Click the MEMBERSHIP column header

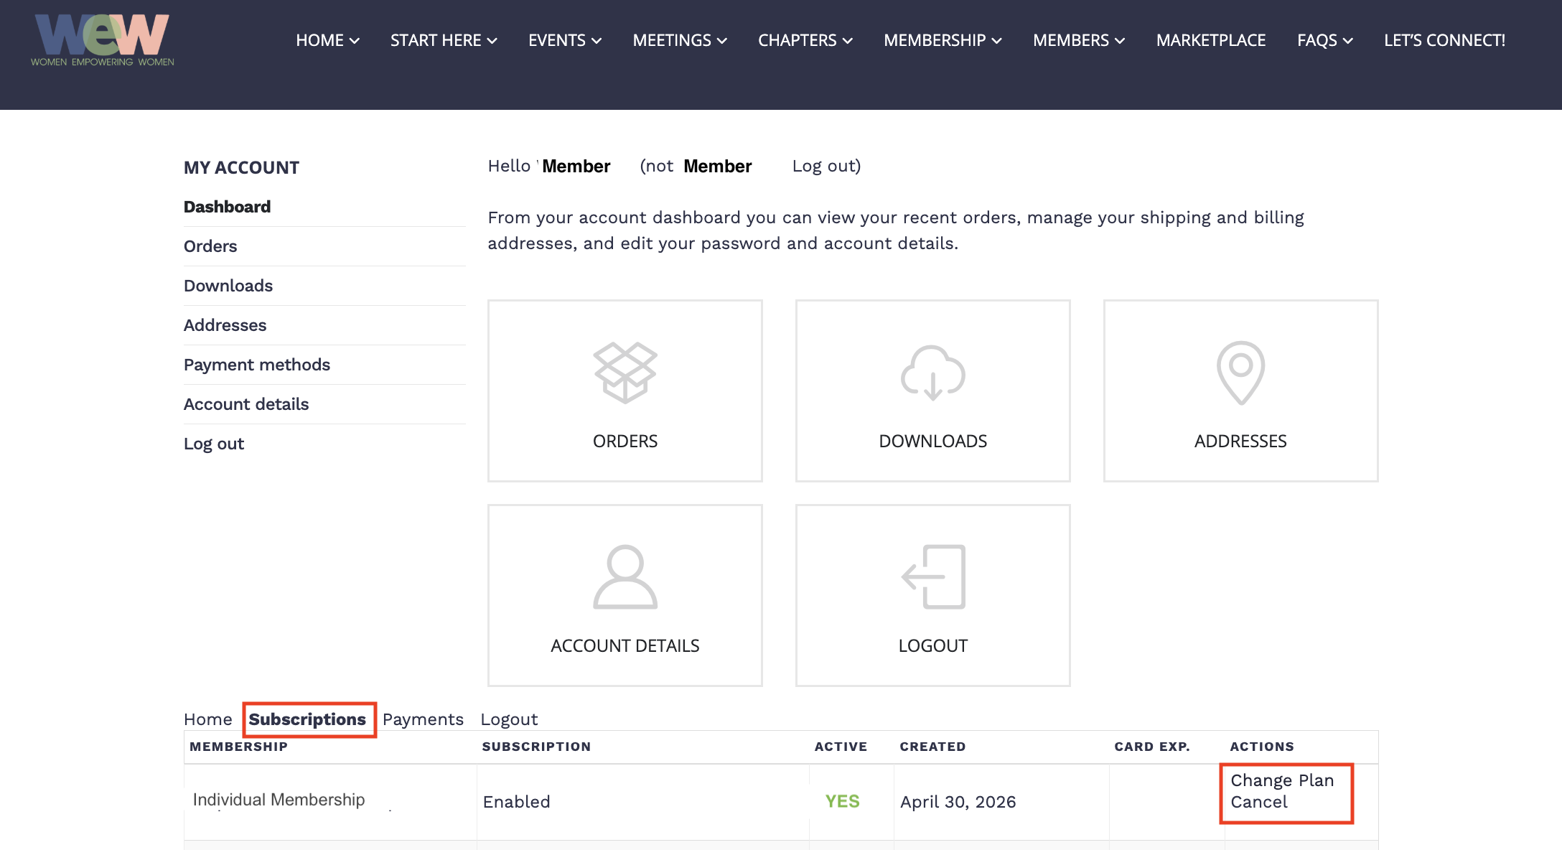coord(238,747)
